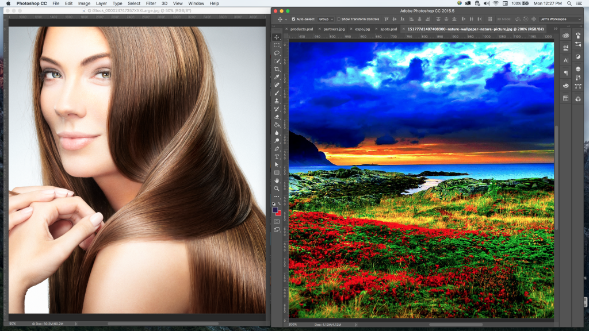Viewport: 589px width, 331px height.
Task: Select the Eyedropper tool
Action: click(x=277, y=77)
